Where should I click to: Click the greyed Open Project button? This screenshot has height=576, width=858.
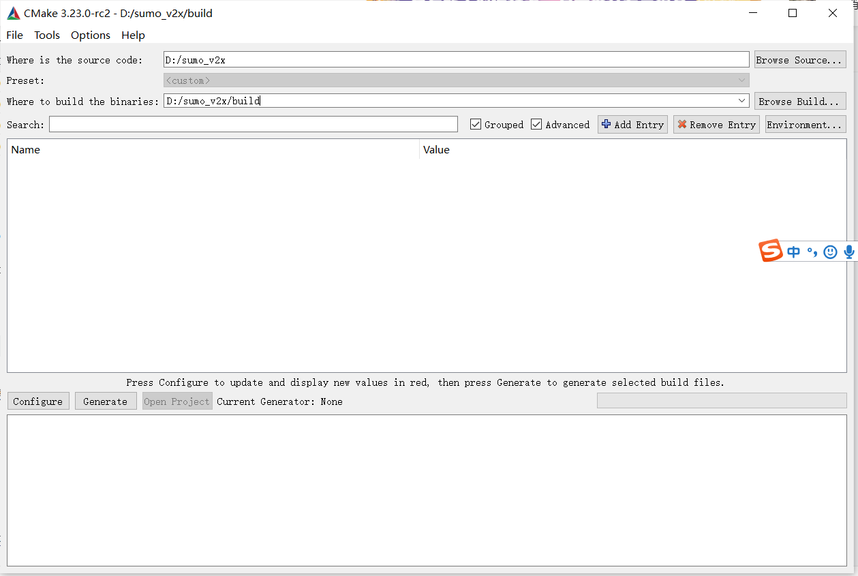pyautogui.click(x=177, y=401)
